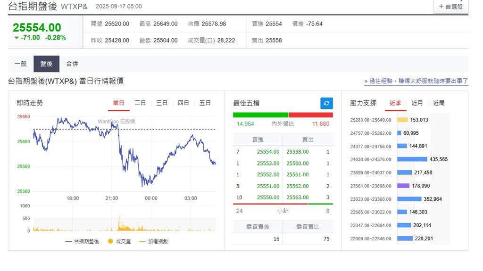Click the best bid price 25554.00
Image resolution: width=483 pixels, height=271 pixels.
tap(268, 152)
